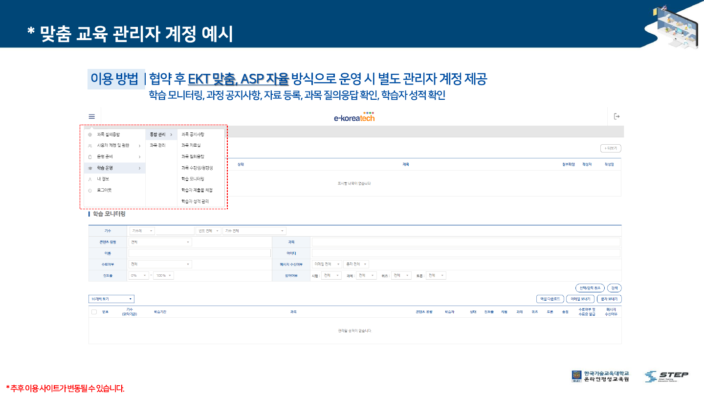Click the 이메일 보내기 button

coord(580,299)
